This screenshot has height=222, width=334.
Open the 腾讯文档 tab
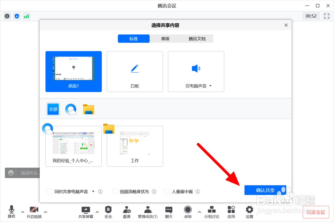pos(197,39)
